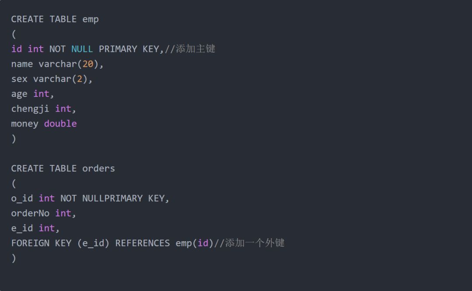This screenshot has height=291, width=472.
Task: Click the "o_id" column name
Action: point(22,199)
